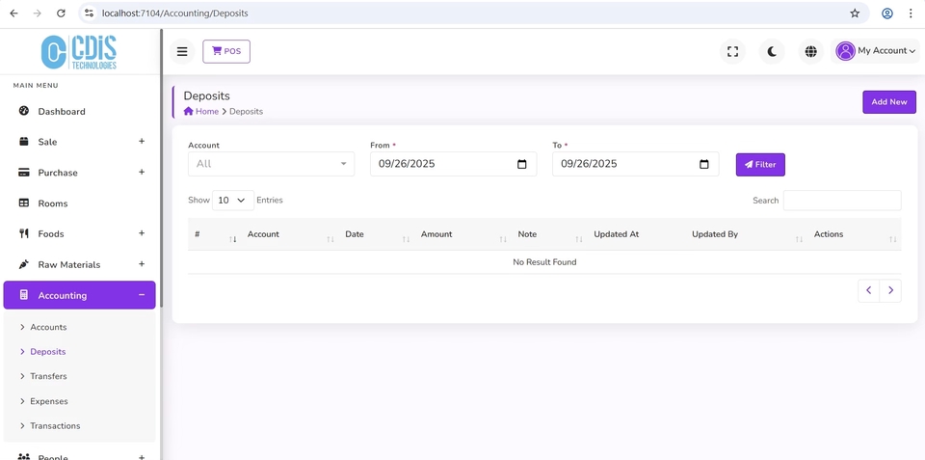Open the To date calendar picker
Screen dimensions: 925x460
pyautogui.click(x=704, y=164)
